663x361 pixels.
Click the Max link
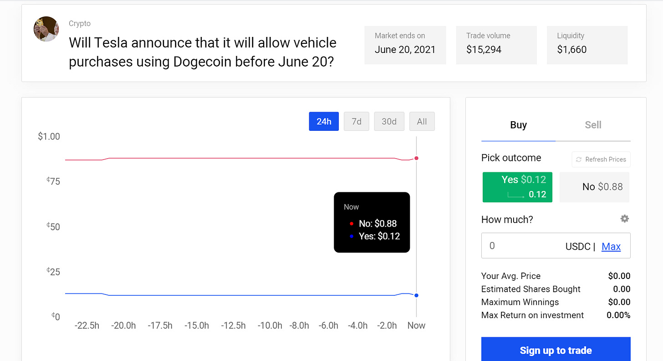[x=611, y=247]
